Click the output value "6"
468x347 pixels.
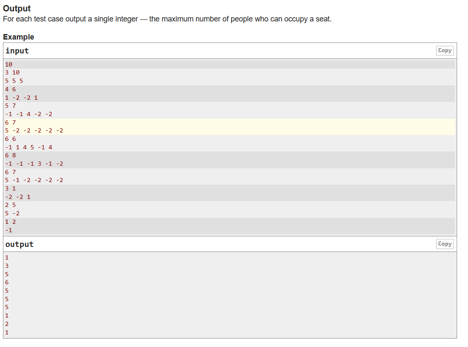click(x=7, y=282)
